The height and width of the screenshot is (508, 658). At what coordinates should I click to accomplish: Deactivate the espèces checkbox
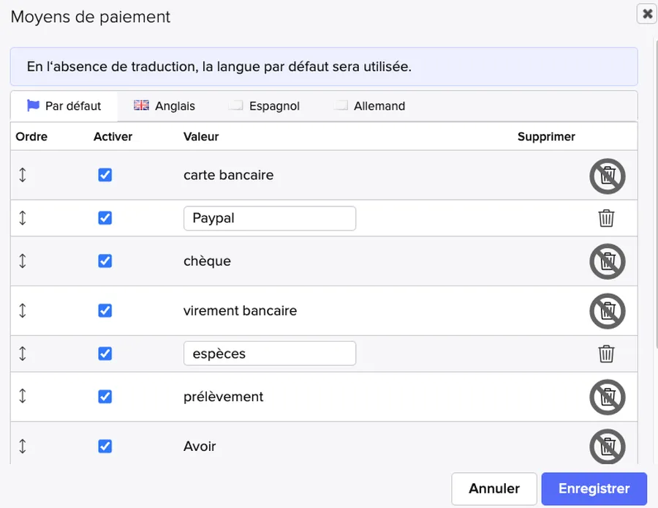click(105, 354)
